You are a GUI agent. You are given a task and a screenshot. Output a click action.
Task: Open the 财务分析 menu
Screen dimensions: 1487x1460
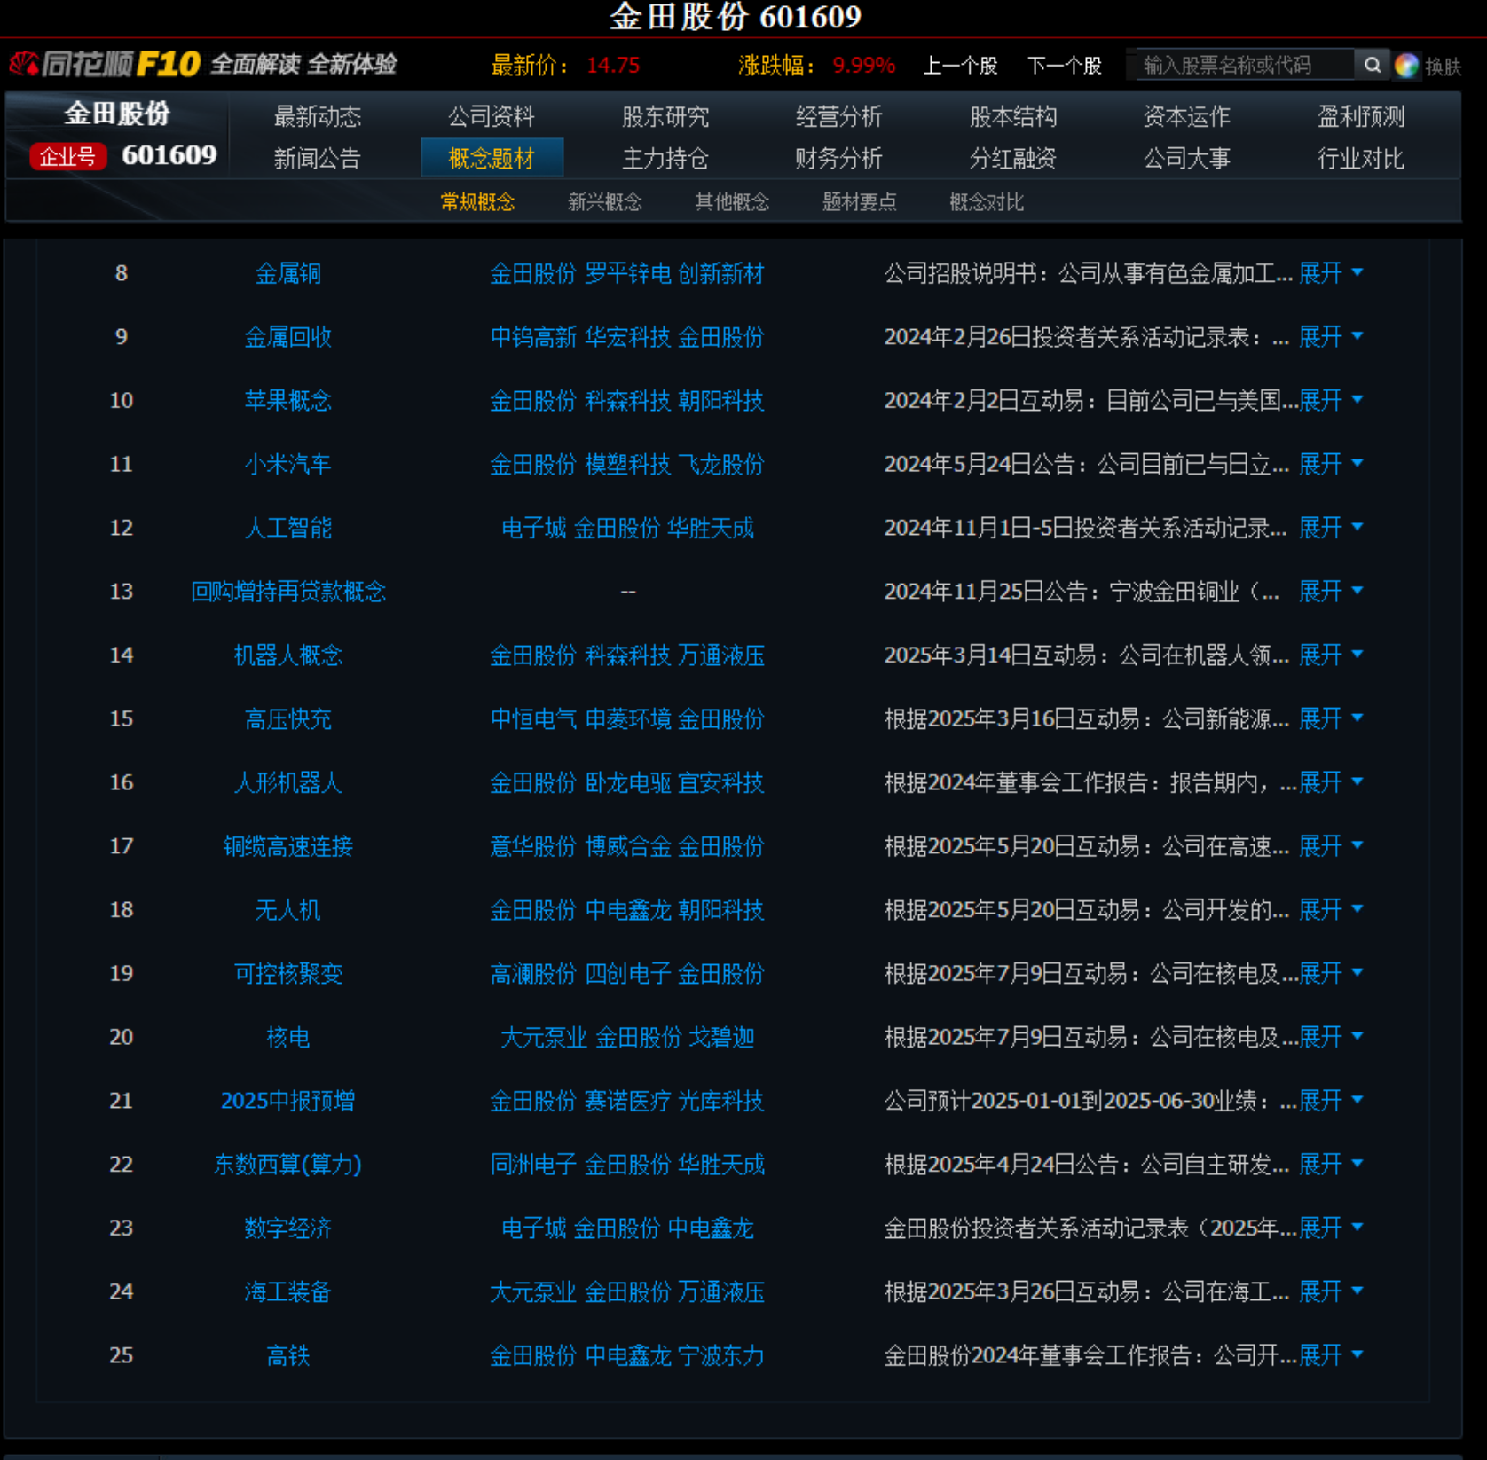[x=839, y=158]
